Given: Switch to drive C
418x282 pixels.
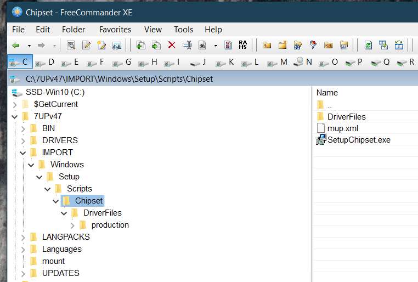Looking at the screenshot, I should [20, 62].
